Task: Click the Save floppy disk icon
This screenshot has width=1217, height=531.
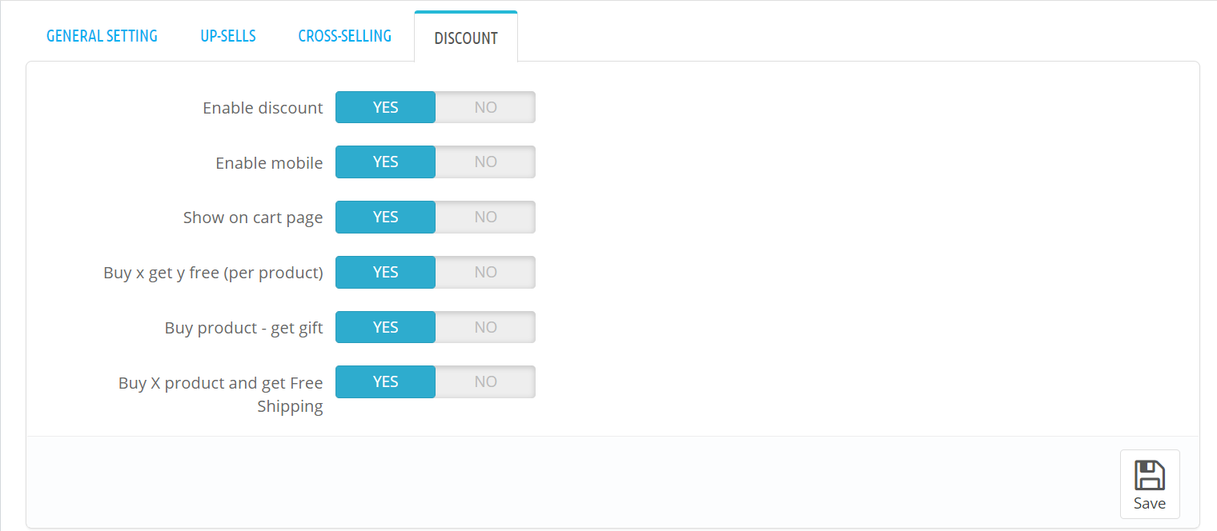Action: 1150,473
